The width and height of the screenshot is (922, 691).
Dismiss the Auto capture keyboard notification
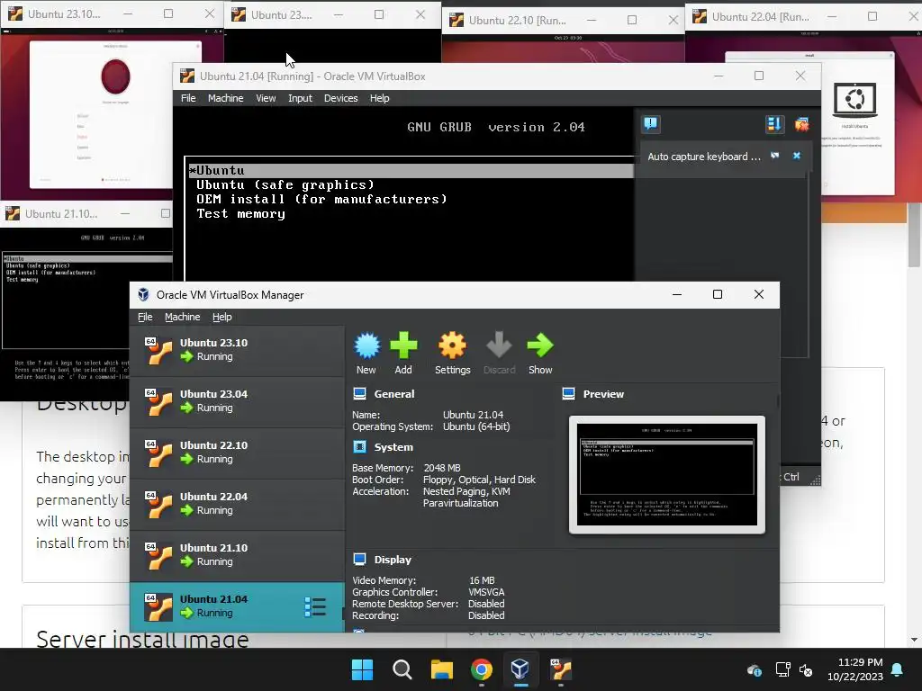coord(797,156)
